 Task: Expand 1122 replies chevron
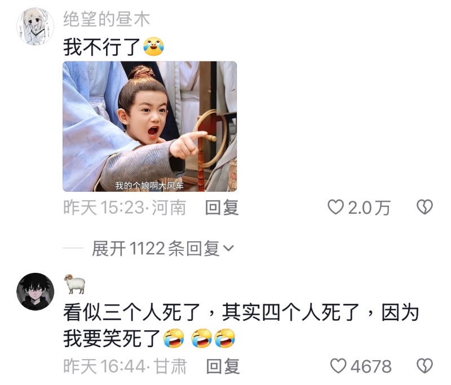click(229, 249)
